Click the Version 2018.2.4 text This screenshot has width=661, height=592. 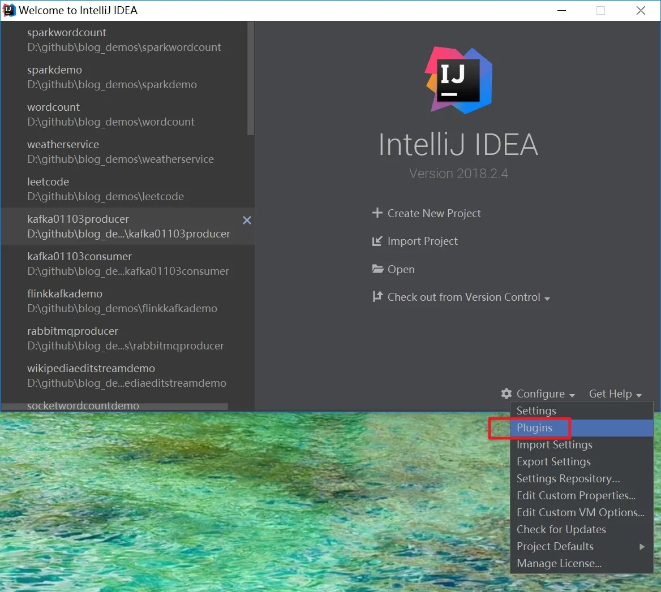[458, 174]
